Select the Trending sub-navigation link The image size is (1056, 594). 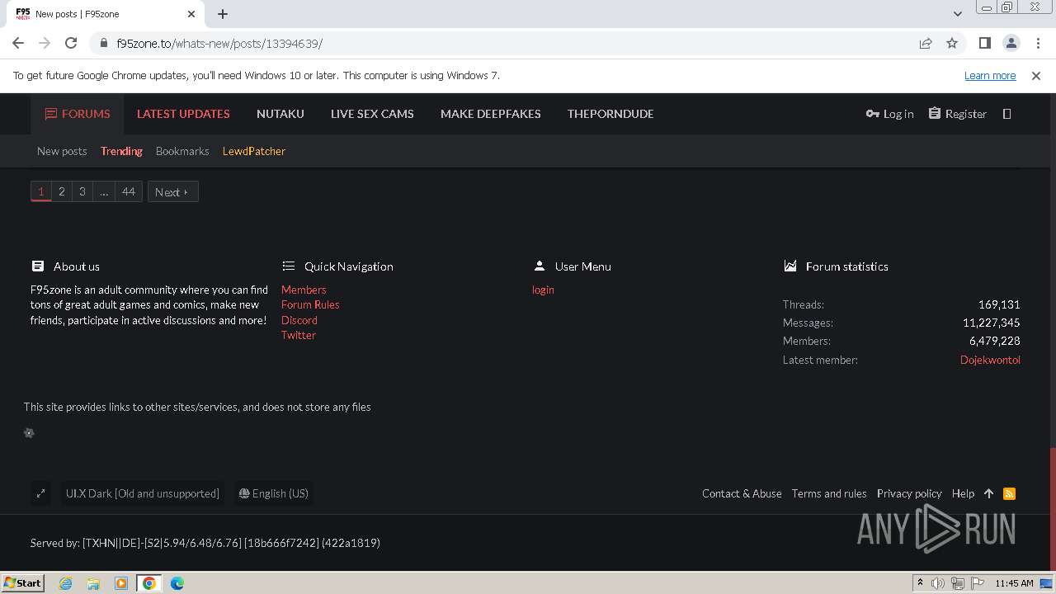pyautogui.click(x=121, y=151)
